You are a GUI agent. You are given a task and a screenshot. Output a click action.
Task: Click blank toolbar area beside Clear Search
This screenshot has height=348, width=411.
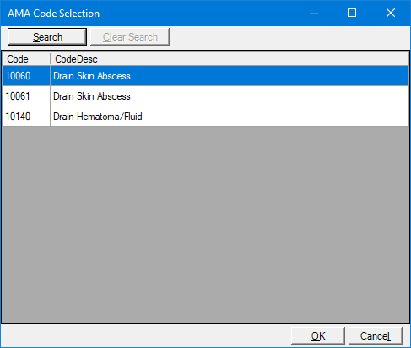click(x=289, y=36)
